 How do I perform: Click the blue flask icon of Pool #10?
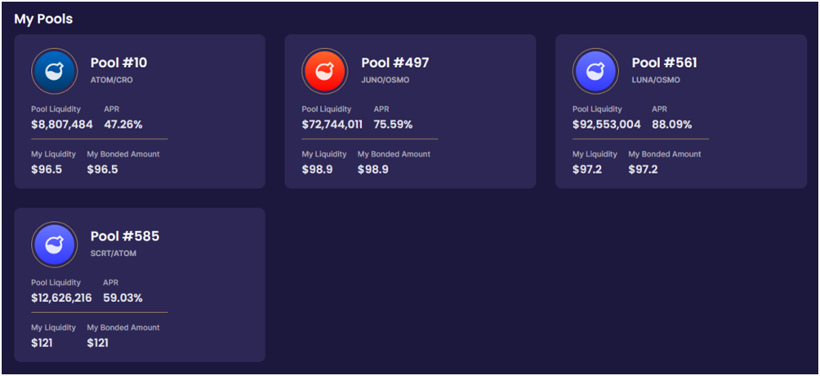(x=55, y=71)
